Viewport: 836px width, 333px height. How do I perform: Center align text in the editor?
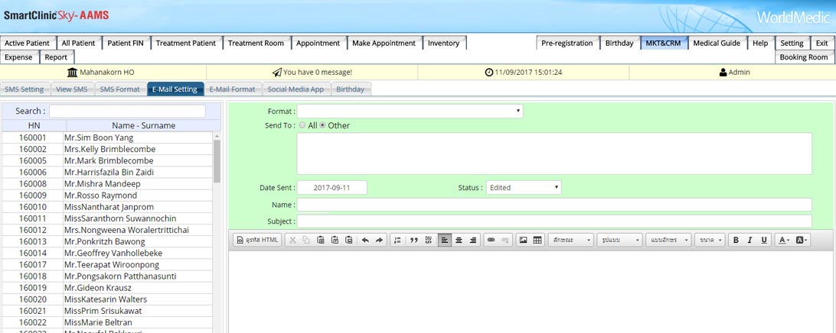pos(459,240)
